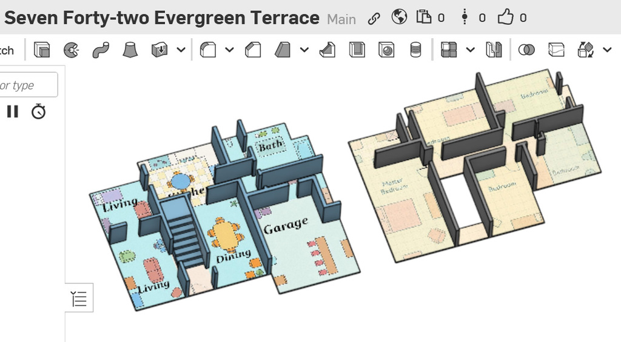Select the Boolean tool
The height and width of the screenshot is (342, 621).
click(526, 50)
